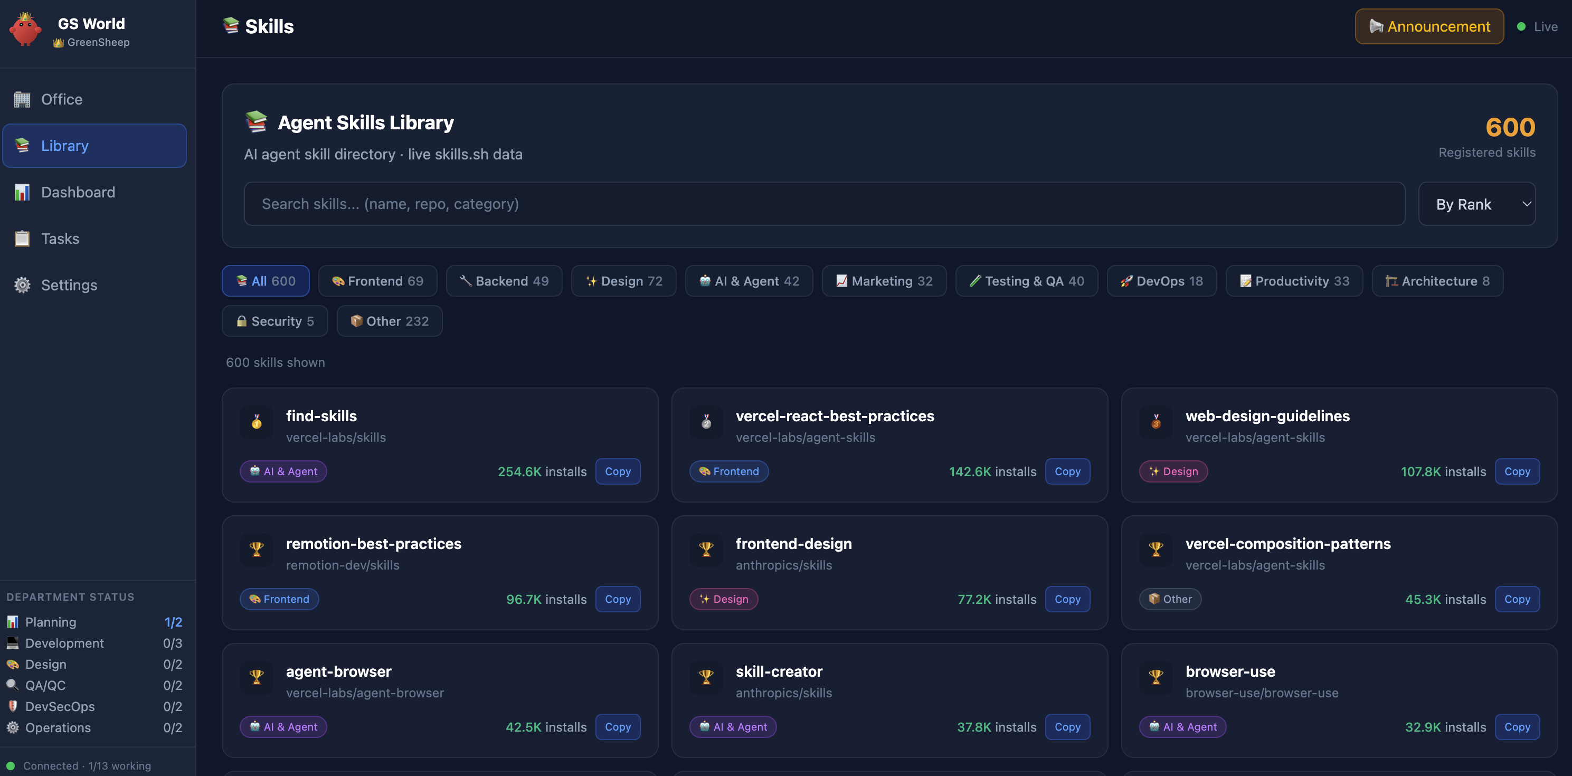Copy the find-skills install command
Screen dimensions: 1572x776
pos(617,471)
